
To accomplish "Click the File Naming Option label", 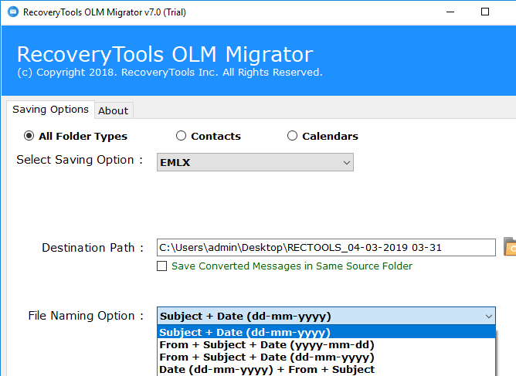I will pyautogui.click(x=86, y=316).
